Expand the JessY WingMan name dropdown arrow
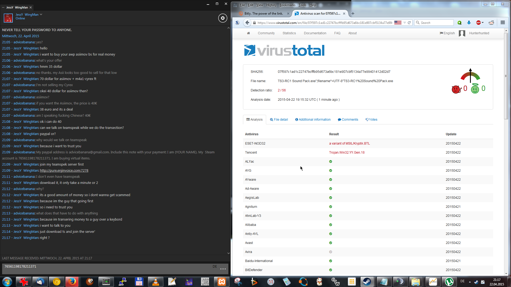The image size is (511, 287). click(x=41, y=15)
